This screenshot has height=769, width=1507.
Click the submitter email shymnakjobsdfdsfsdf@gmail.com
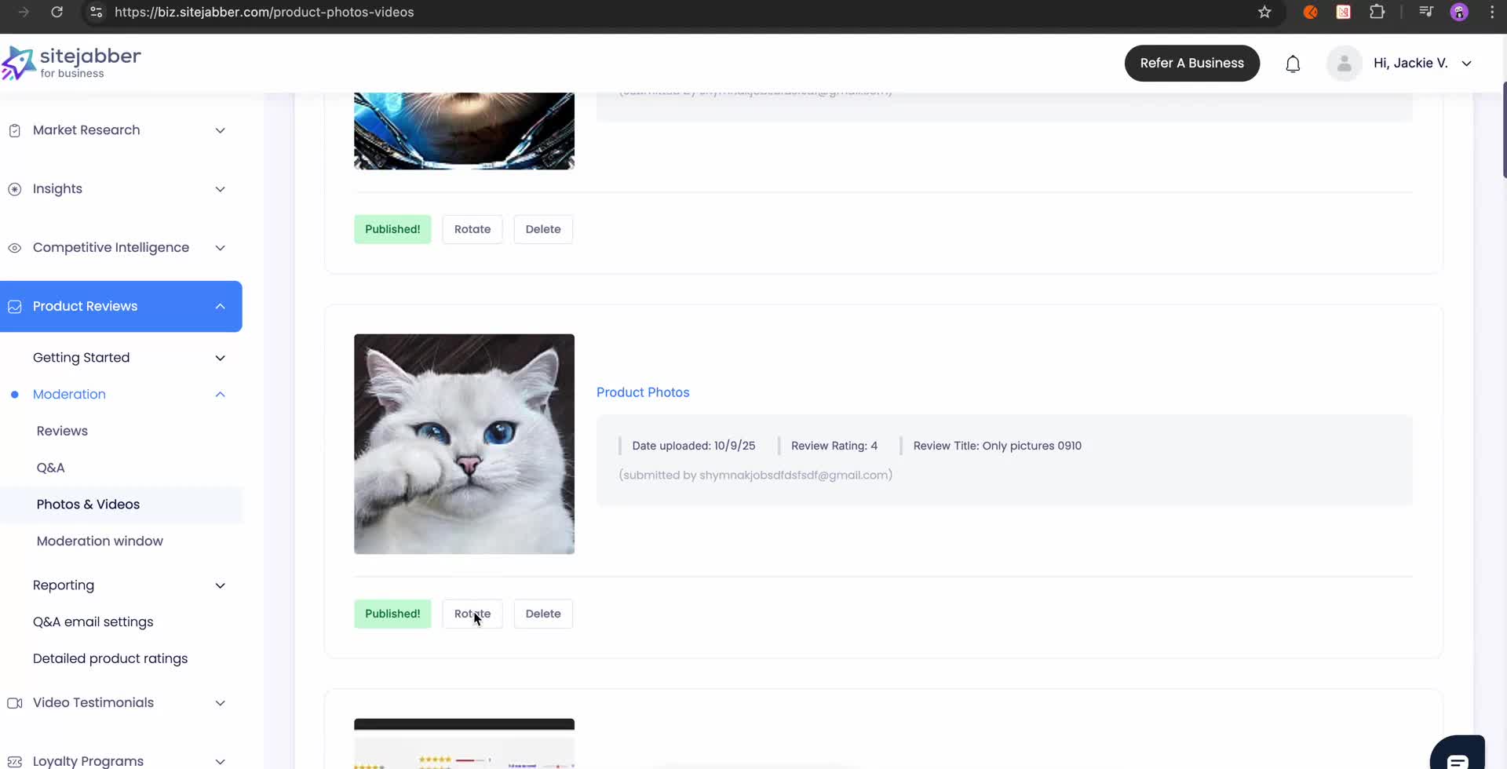tap(794, 476)
